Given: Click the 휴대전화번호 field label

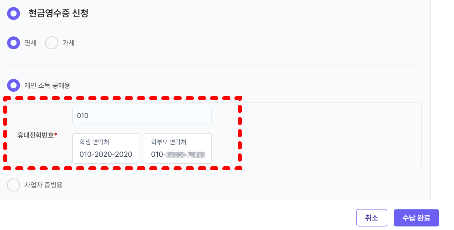Looking at the screenshot, I should 36,135.
